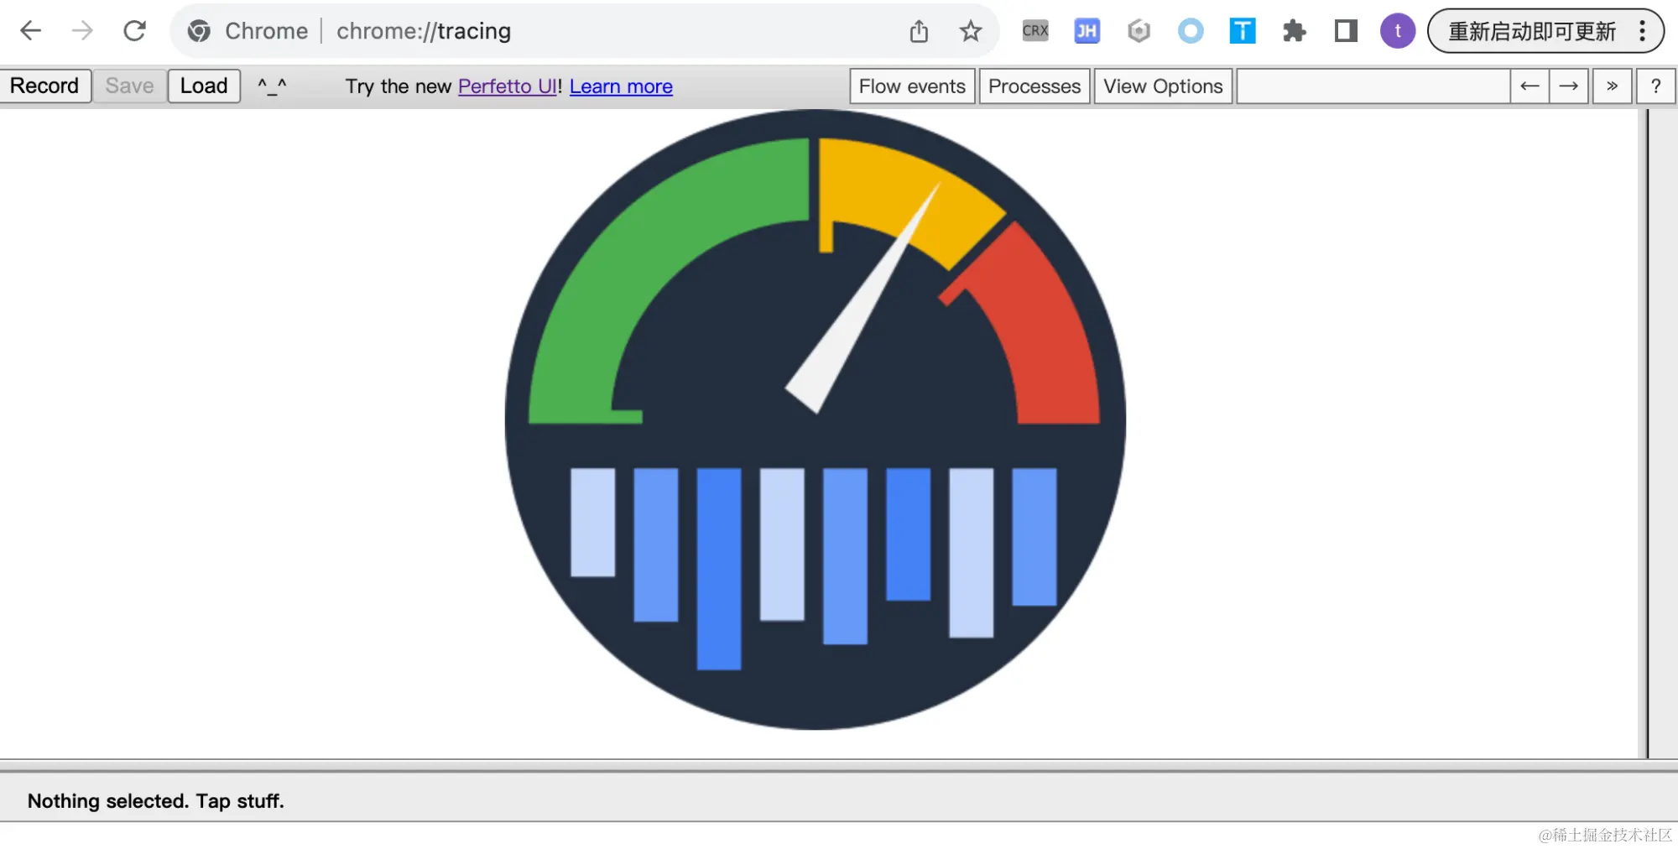Open the blue circle extension icon
1678x849 pixels.
click(1191, 31)
